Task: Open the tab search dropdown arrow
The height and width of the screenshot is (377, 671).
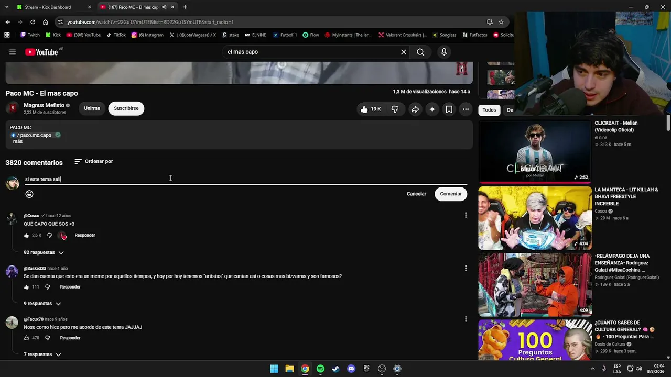Action: [x=7, y=7]
